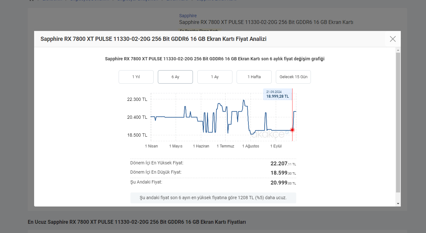Click the lowest price value 18.599,30 TL
This screenshot has width=426, height=233.
tap(283, 173)
